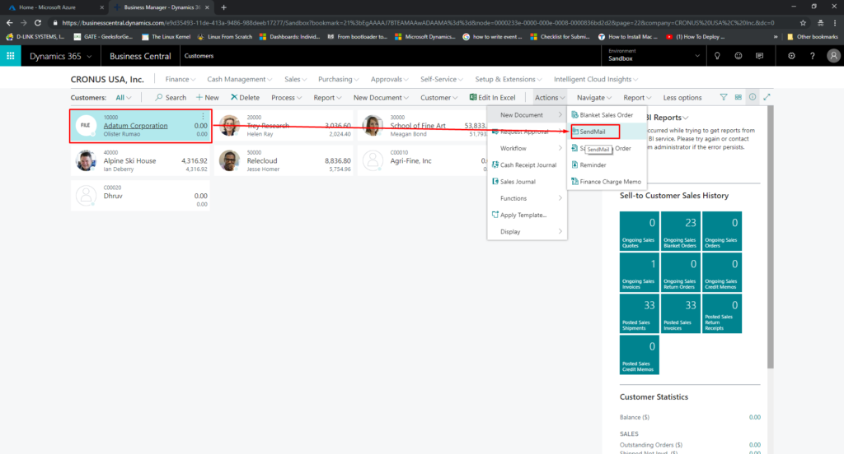This screenshot has height=454, width=844.
Task: Switch layout with the view toggle icon
Action: click(738, 97)
